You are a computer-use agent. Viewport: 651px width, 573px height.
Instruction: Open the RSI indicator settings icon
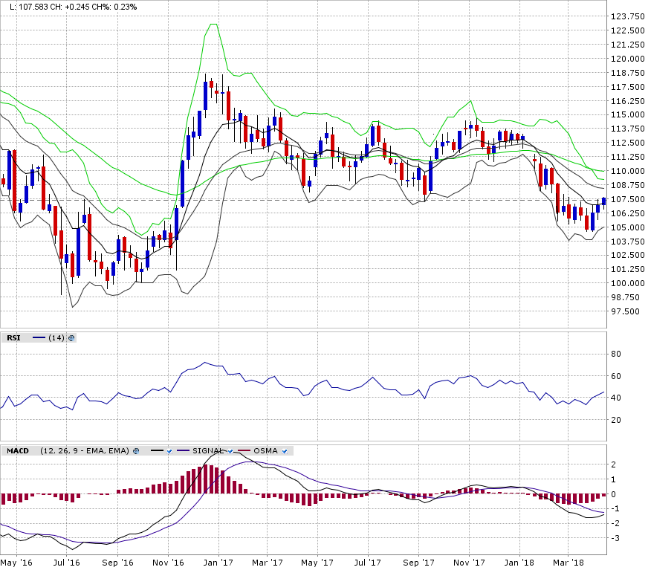point(71,337)
